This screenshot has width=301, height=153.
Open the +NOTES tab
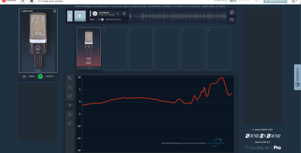tap(50, 76)
